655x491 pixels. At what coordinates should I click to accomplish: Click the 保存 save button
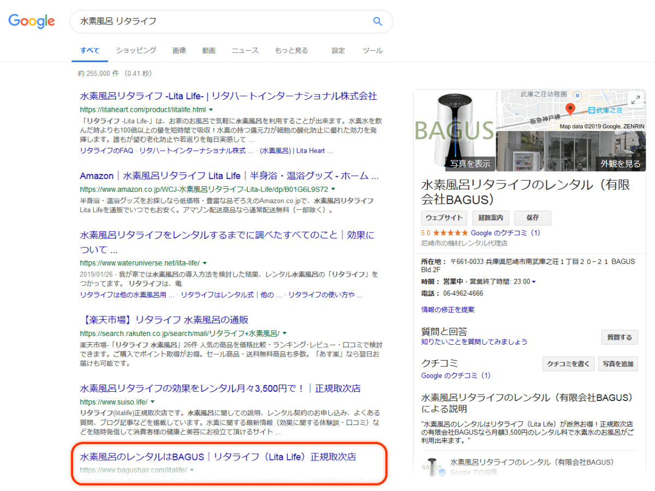(x=533, y=218)
